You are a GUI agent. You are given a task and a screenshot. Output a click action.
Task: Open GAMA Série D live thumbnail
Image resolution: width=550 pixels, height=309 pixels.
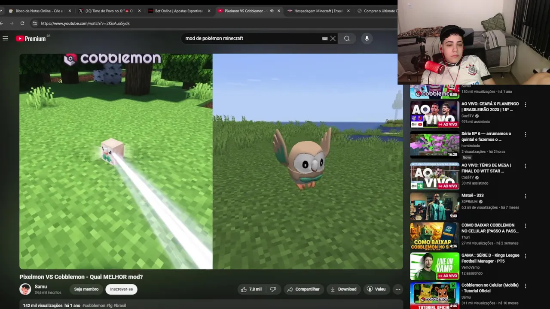435,266
